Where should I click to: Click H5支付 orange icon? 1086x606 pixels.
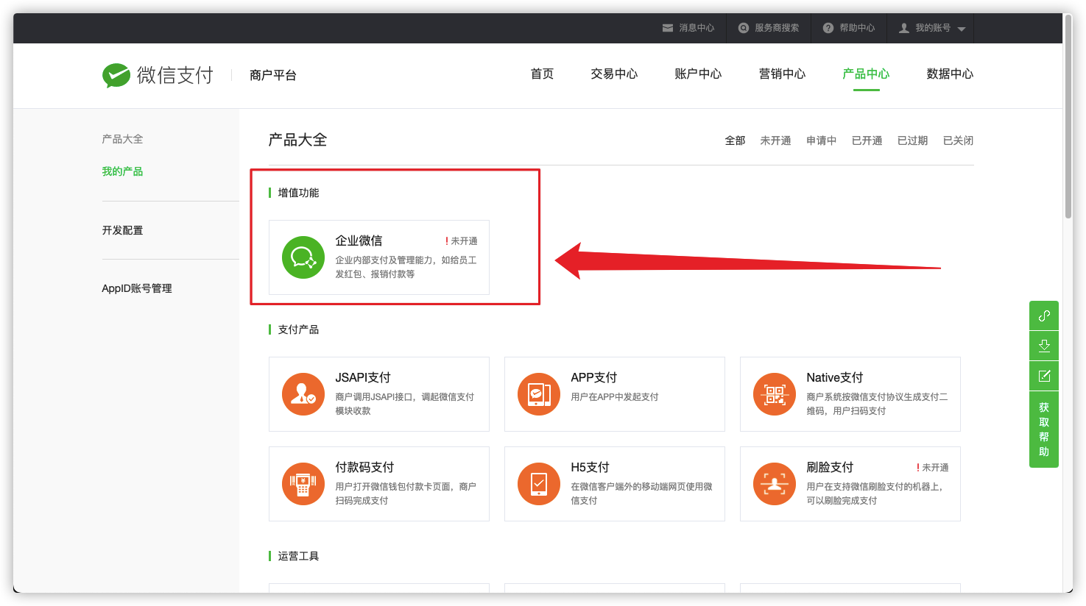[539, 484]
